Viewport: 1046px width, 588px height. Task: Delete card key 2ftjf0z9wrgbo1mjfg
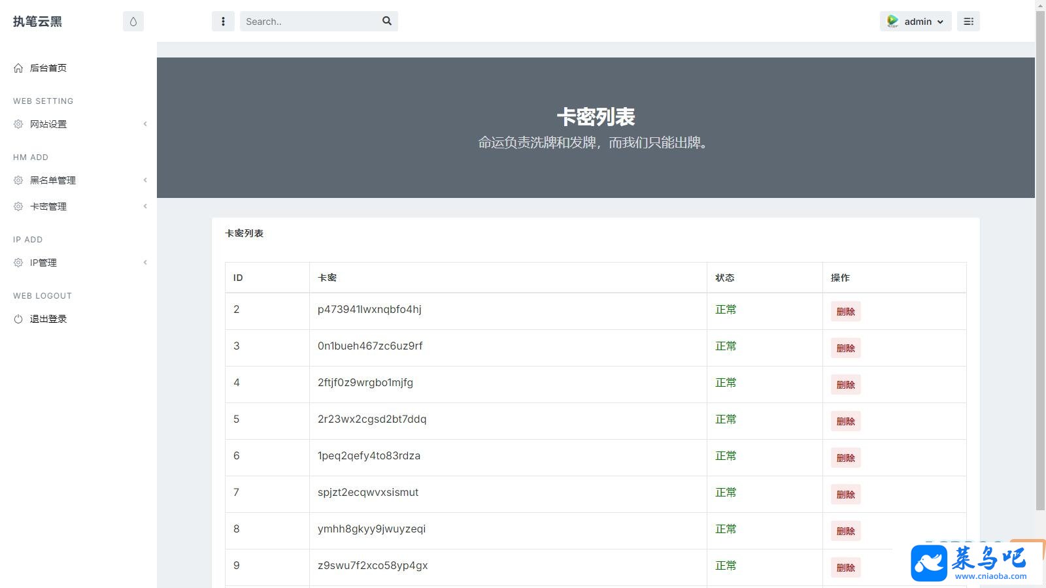point(845,385)
